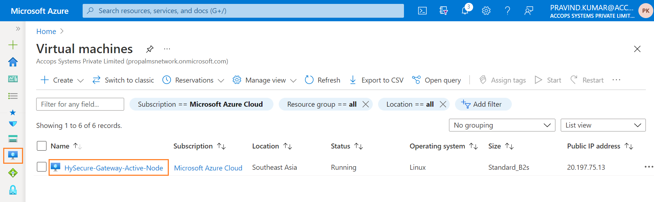Open the feedback icon in the top bar
654x202 pixels.
click(529, 11)
